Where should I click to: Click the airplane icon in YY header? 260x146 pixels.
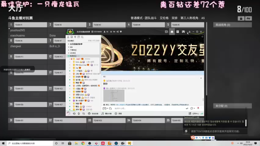pyautogui.click(x=114, y=31)
